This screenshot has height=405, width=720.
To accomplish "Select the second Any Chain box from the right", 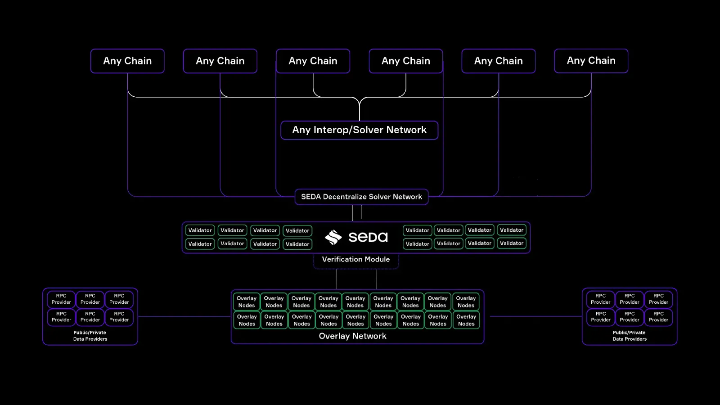I will click(499, 61).
